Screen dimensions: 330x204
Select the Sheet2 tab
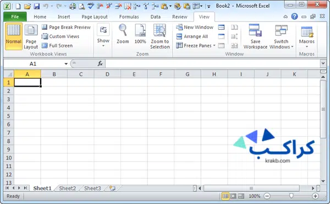[67, 188]
